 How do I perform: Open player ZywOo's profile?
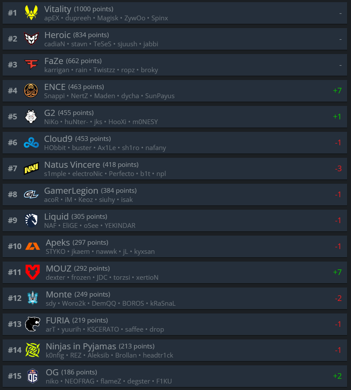click(135, 18)
